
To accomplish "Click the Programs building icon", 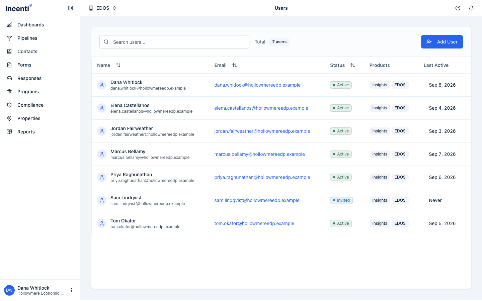I will click(x=9, y=92).
